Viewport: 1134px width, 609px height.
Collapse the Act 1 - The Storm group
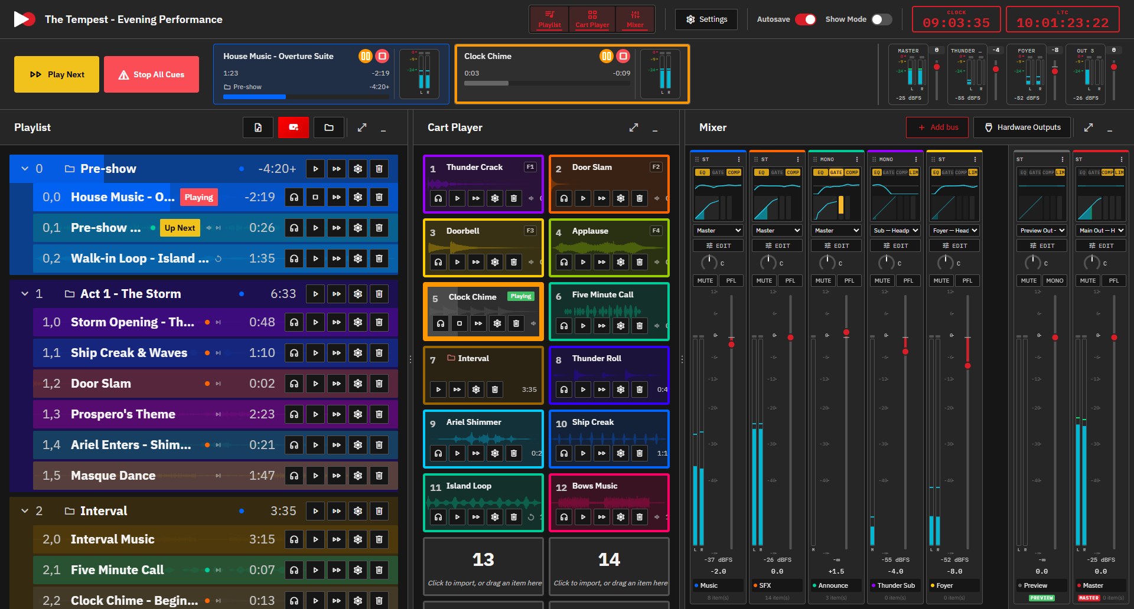click(x=25, y=294)
